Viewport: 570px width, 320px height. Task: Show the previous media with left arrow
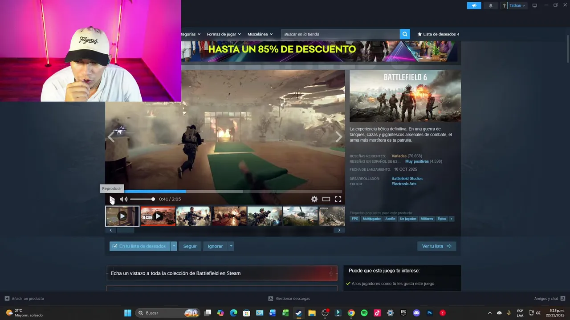[111, 137]
